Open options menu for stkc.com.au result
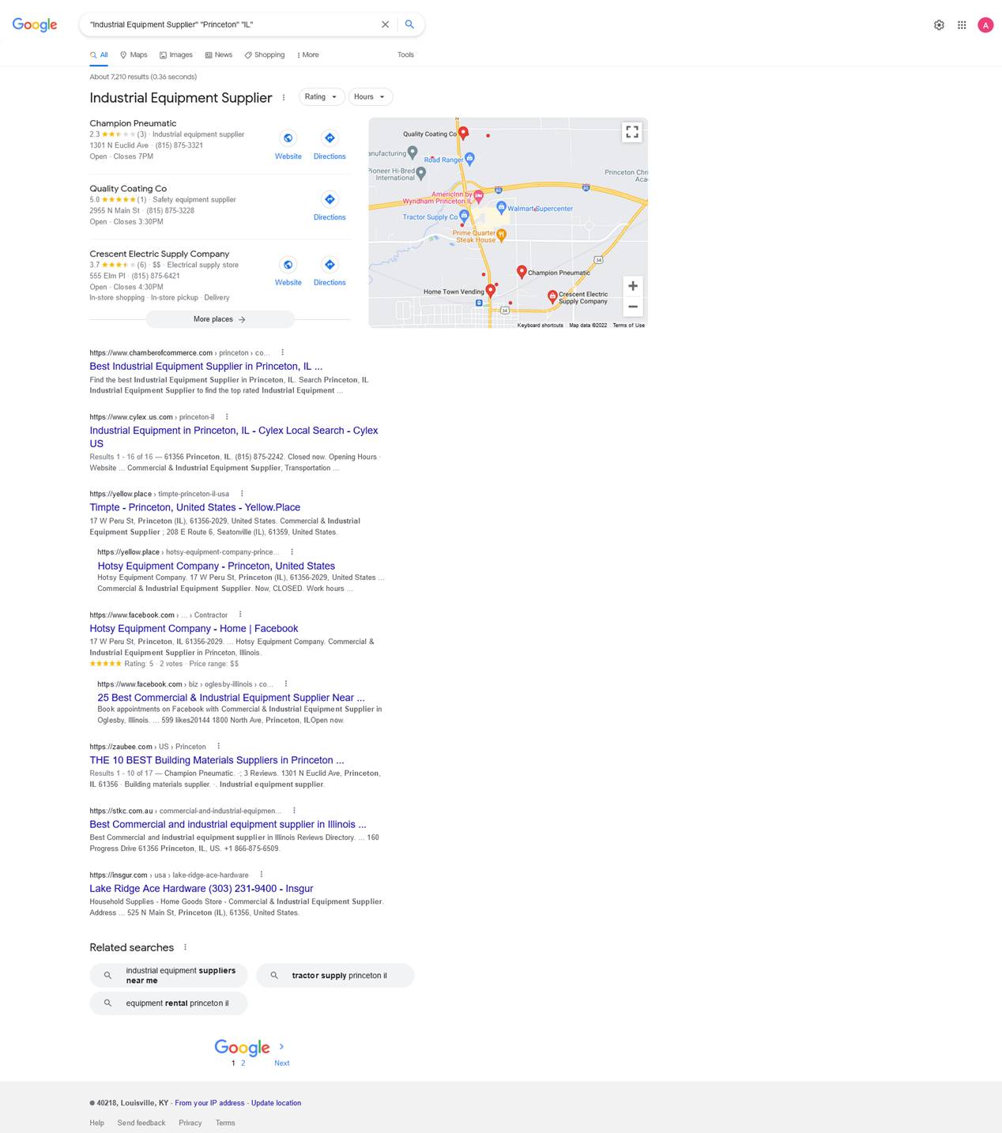 pos(294,810)
